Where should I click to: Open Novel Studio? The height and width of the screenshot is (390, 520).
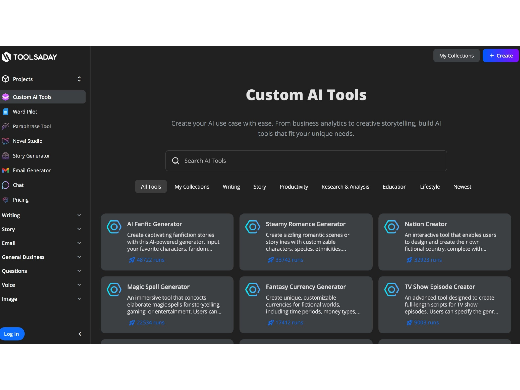pyautogui.click(x=27, y=141)
